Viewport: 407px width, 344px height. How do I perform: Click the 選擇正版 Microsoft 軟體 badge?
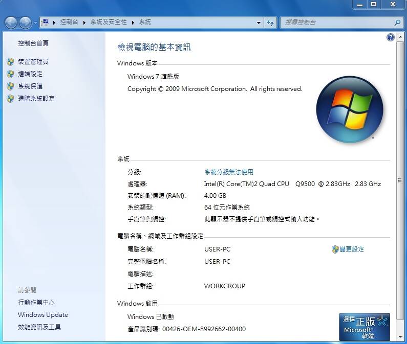(364, 327)
